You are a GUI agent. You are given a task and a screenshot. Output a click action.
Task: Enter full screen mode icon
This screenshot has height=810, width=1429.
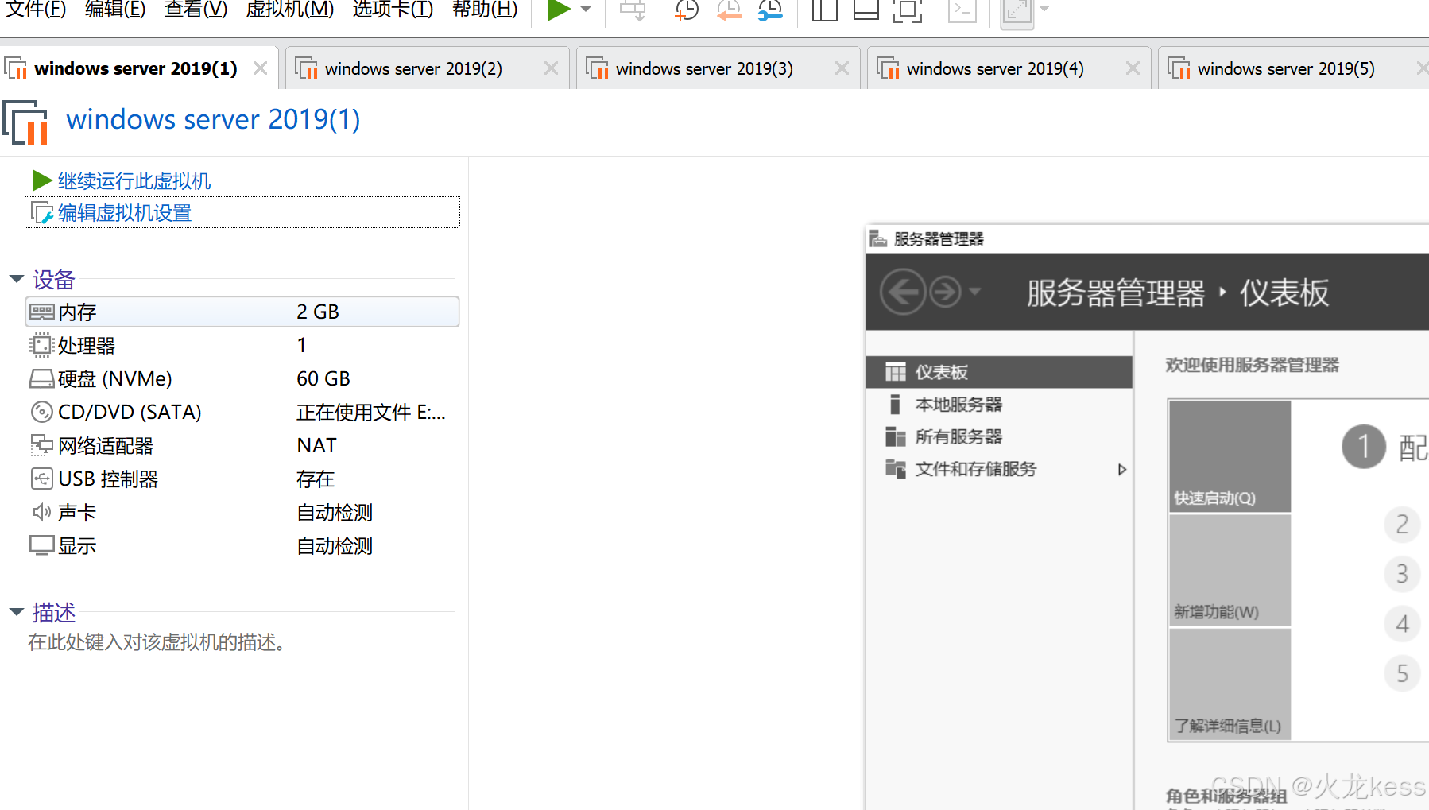[x=907, y=10]
